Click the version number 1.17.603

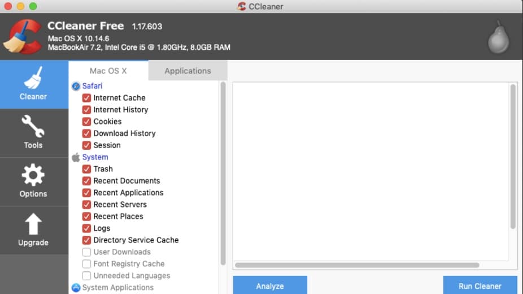pos(147,27)
